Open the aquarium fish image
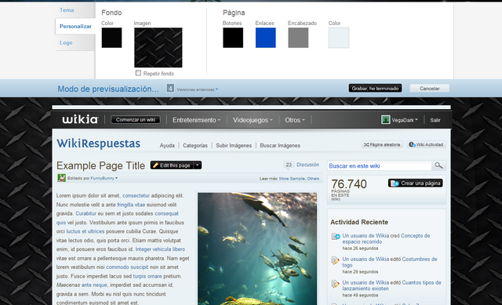502x305 pixels. 257,249
